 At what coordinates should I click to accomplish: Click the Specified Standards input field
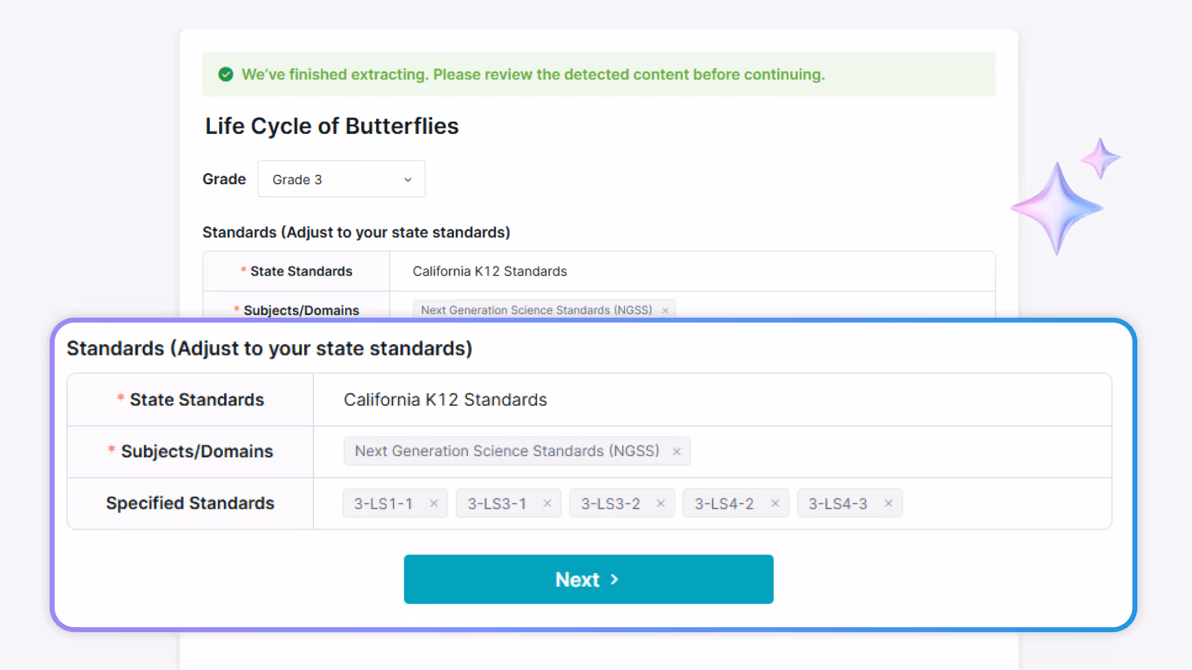(1006, 503)
